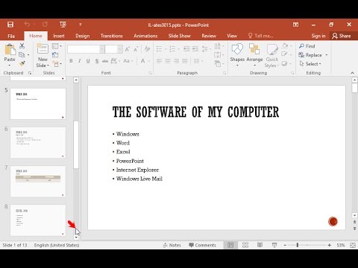This screenshot has height=268, width=358.
Task: Click the Zoom Out minus button
Action: point(285,245)
